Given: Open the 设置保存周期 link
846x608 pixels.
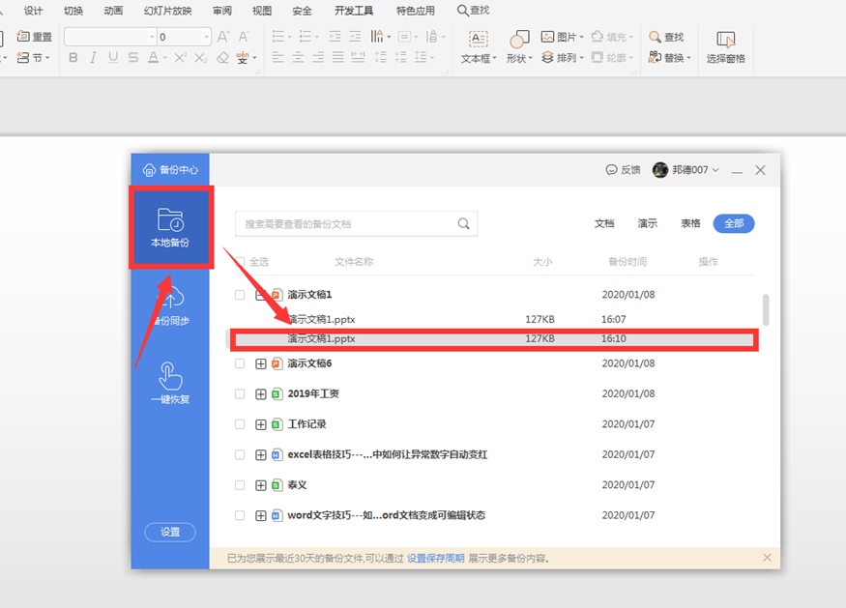Looking at the screenshot, I should pyautogui.click(x=435, y=559).
